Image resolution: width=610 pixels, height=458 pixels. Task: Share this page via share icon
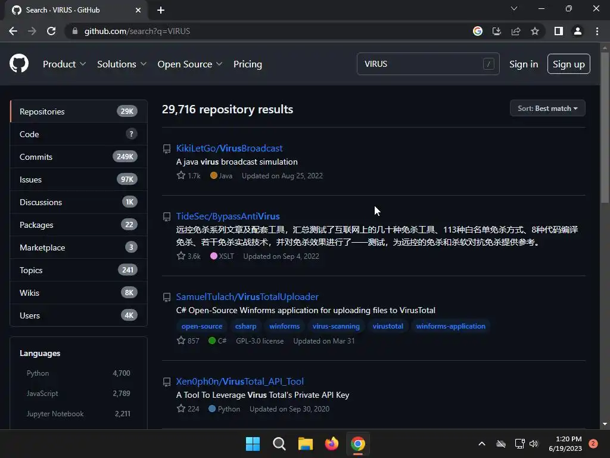coord(516,31)
